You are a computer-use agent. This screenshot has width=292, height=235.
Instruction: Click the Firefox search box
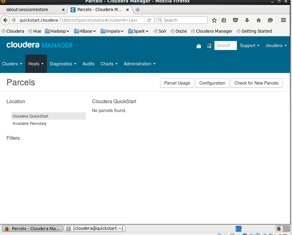182,20
